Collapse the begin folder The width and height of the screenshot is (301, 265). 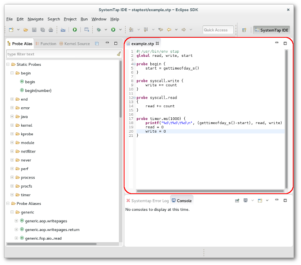point(12,73)
